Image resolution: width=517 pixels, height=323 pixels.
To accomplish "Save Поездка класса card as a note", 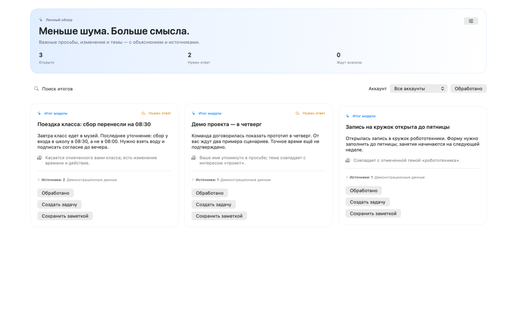I will tap(65, 216).
